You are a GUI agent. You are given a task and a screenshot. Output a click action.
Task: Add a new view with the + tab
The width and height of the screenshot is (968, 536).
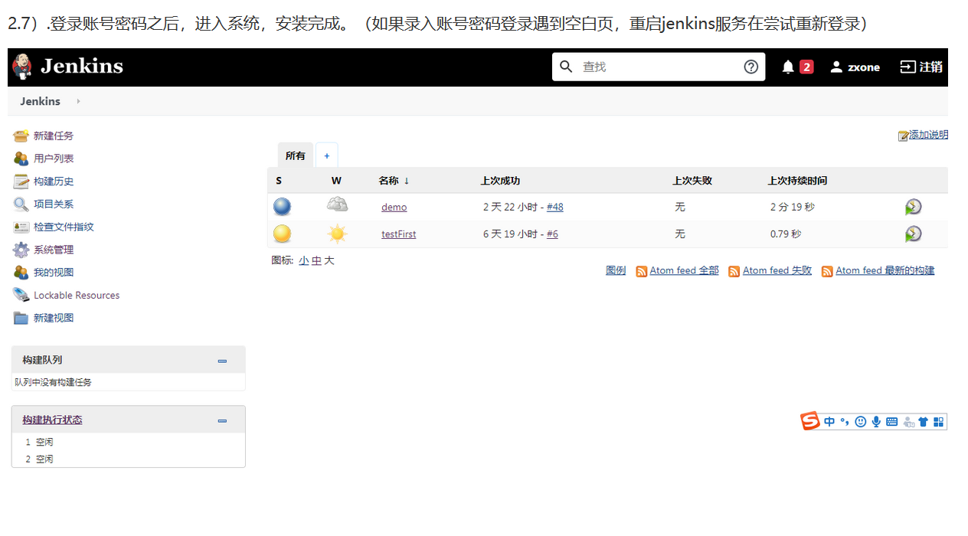coord(326,155)
